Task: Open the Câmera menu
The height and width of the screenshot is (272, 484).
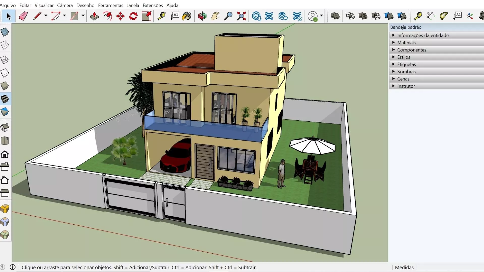Action: pyautogui.click(x=65, y=5)
